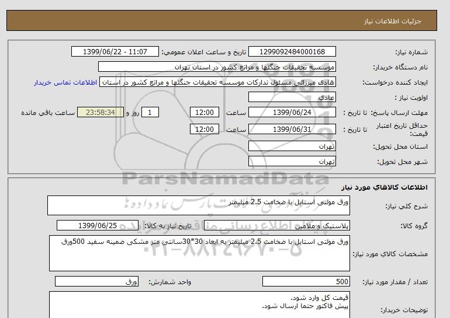450x318 pixels.
Task: Click the label تاریخ و ساعت اعلان عمومی
Action: pos(204,52)
